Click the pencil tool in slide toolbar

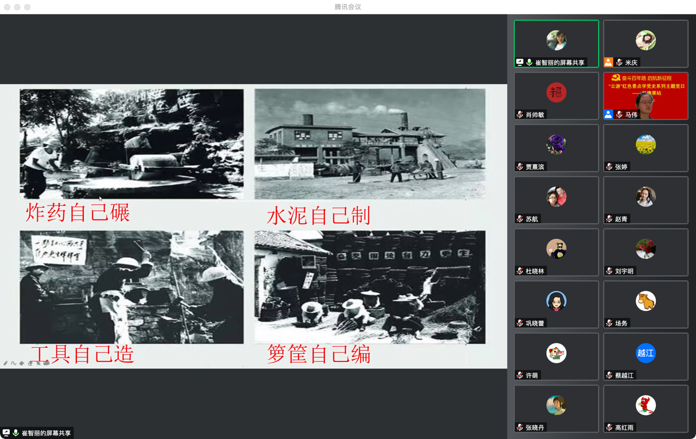point(6,363)
